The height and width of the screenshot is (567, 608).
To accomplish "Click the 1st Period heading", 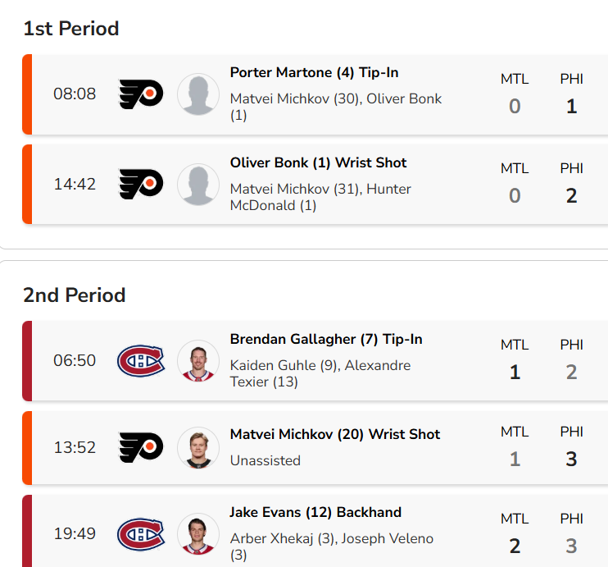I will click(x=71, y=29).
